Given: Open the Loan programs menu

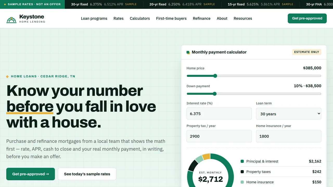Looking at the screenshot, I should point(94,18).
